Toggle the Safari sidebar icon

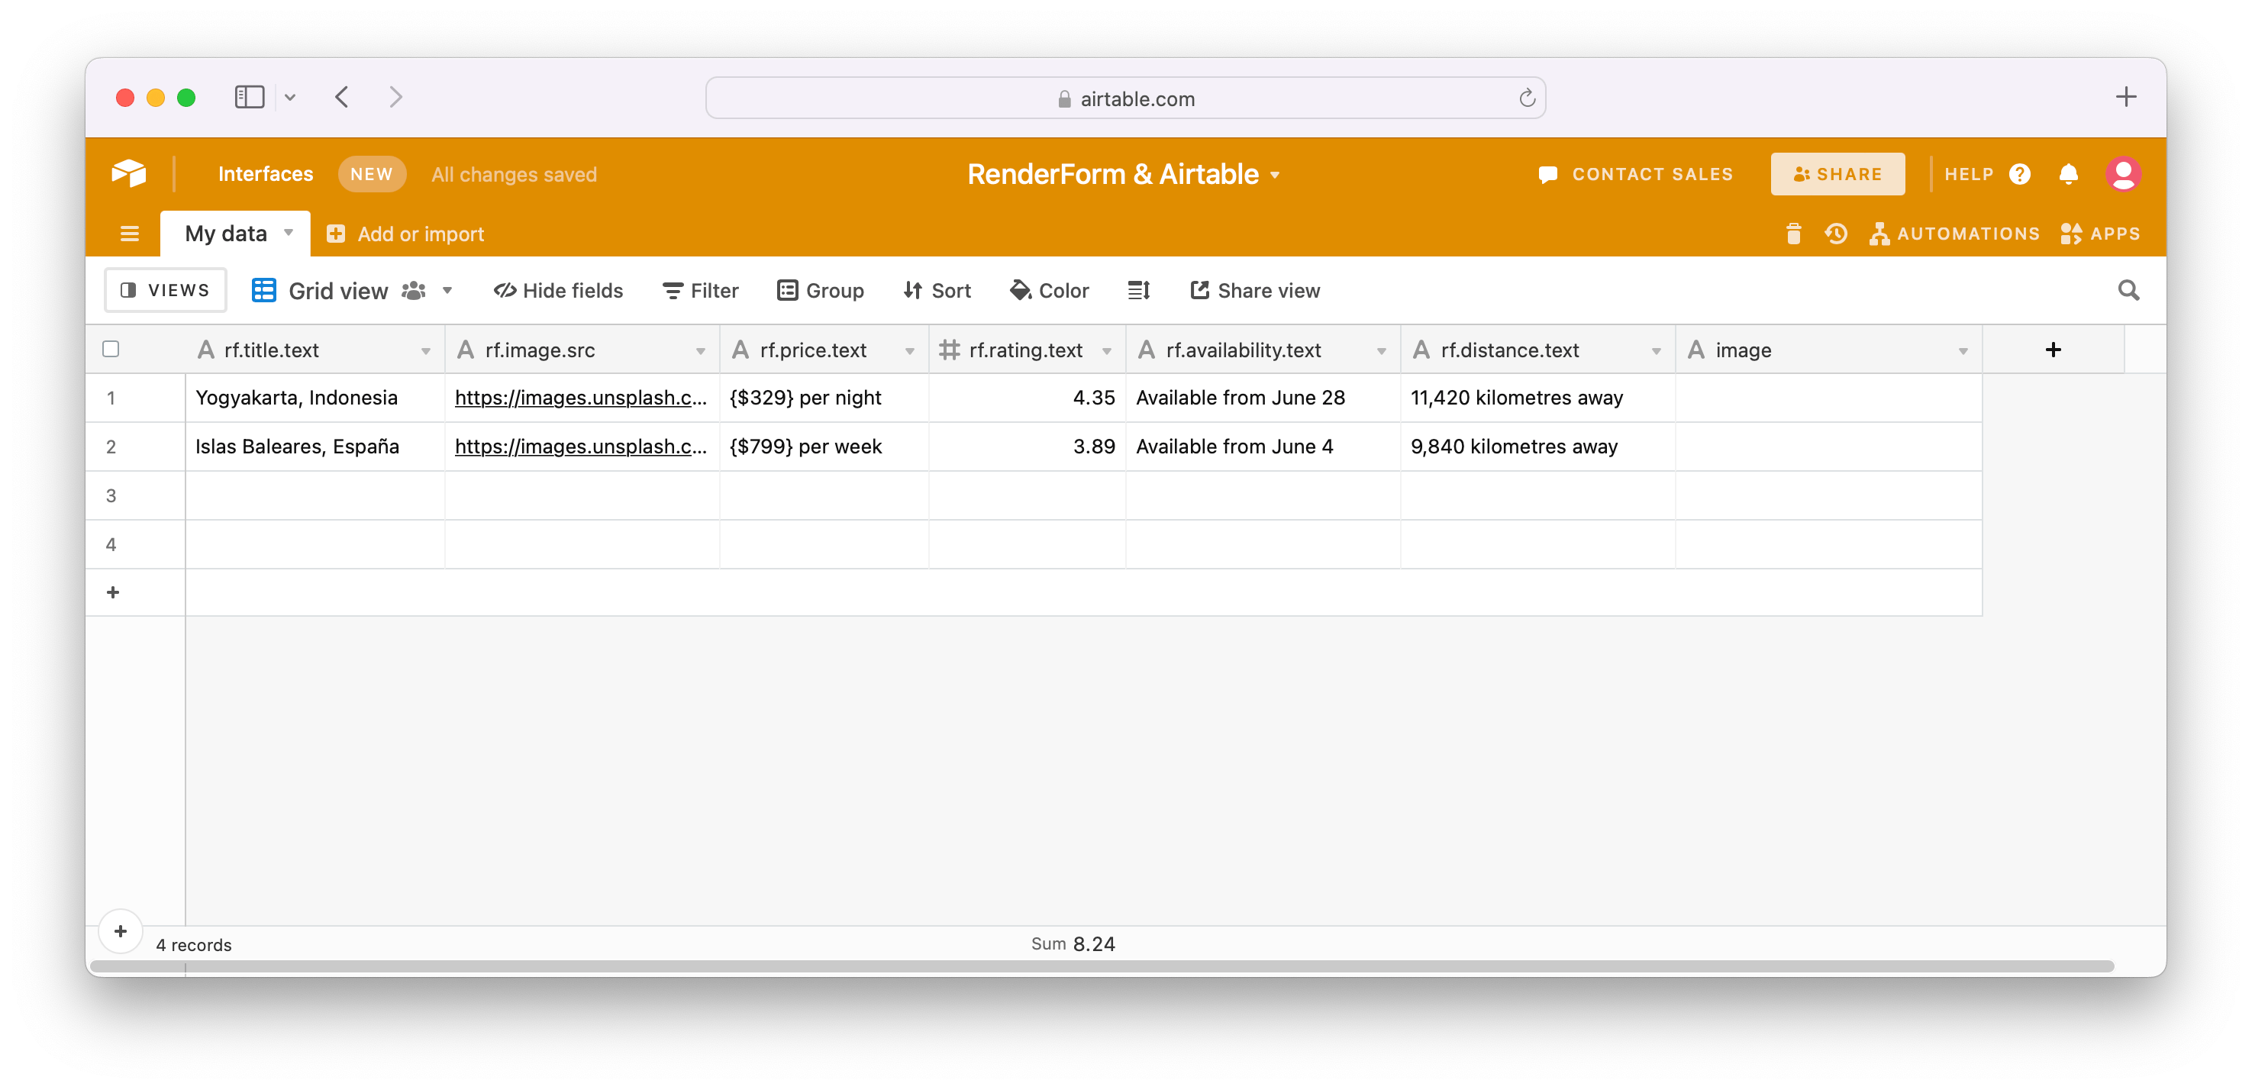(249, 97)
